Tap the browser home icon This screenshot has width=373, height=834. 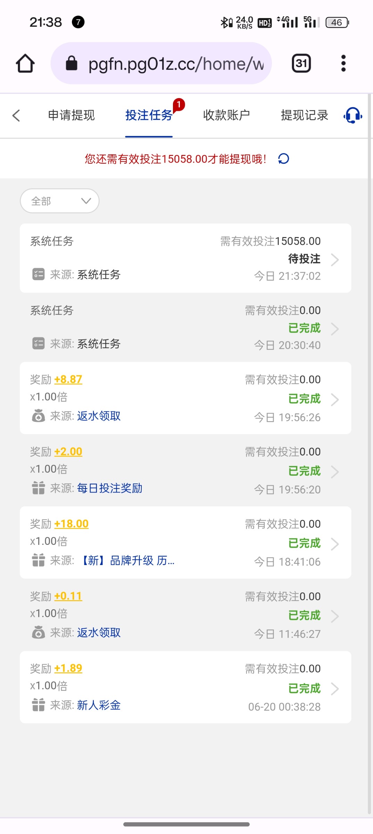25,64
